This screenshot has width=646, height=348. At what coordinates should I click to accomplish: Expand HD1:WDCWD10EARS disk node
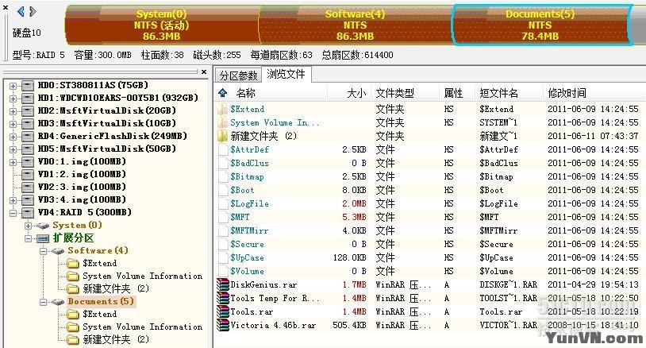(13, 99)
